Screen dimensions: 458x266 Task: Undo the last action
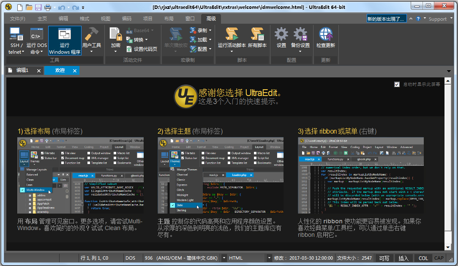coord(61,7)
